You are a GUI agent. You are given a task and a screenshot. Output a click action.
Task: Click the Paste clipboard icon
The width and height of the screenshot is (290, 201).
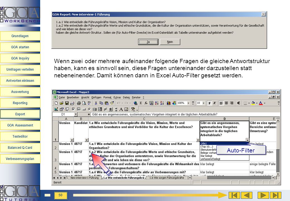point(107,103)
